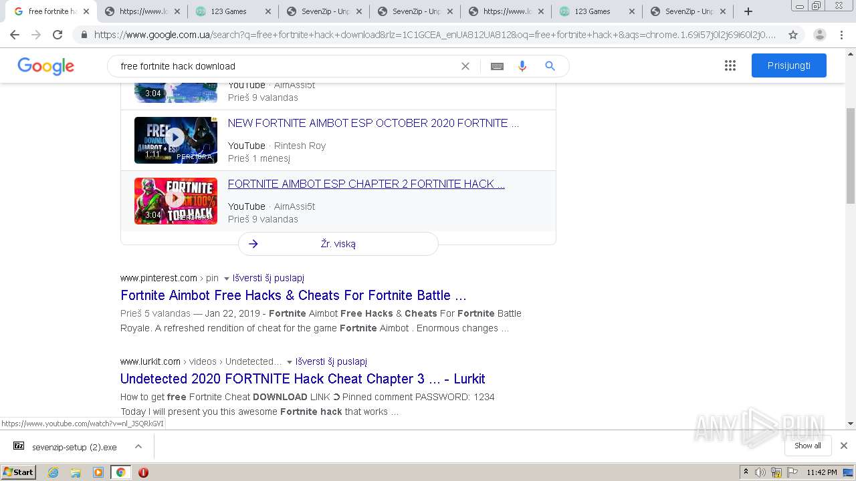Translate the Pinterest page via Išversti šį puslapį
The image size is (856, 481).
point(268,278)
